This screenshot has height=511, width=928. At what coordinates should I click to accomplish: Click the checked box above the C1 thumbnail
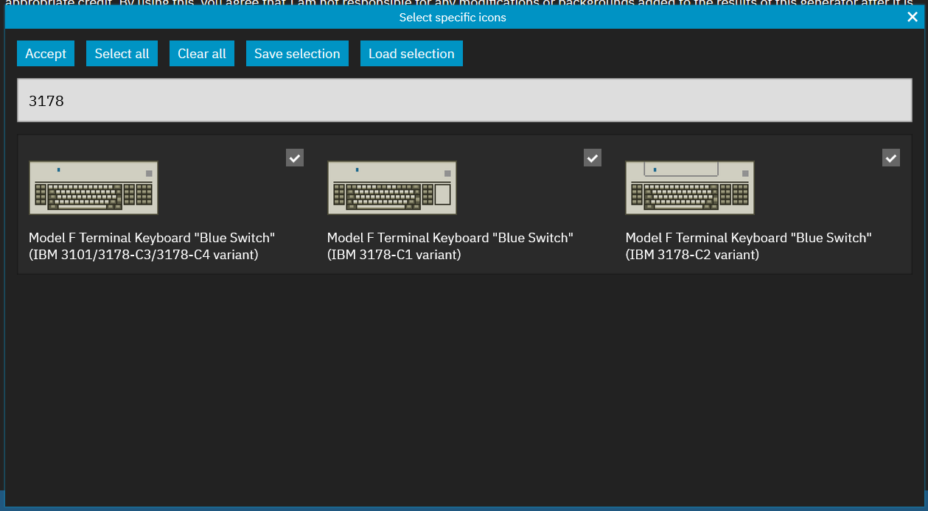pos(592,157)
